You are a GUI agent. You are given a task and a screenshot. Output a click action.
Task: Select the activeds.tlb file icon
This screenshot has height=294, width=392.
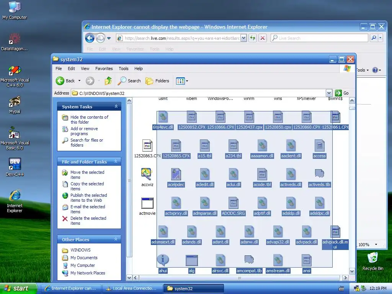(320, 173)
